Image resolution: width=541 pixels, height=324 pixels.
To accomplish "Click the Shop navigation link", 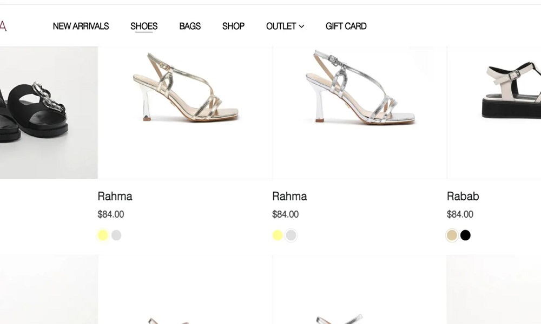I will click(x=233, y=26).
